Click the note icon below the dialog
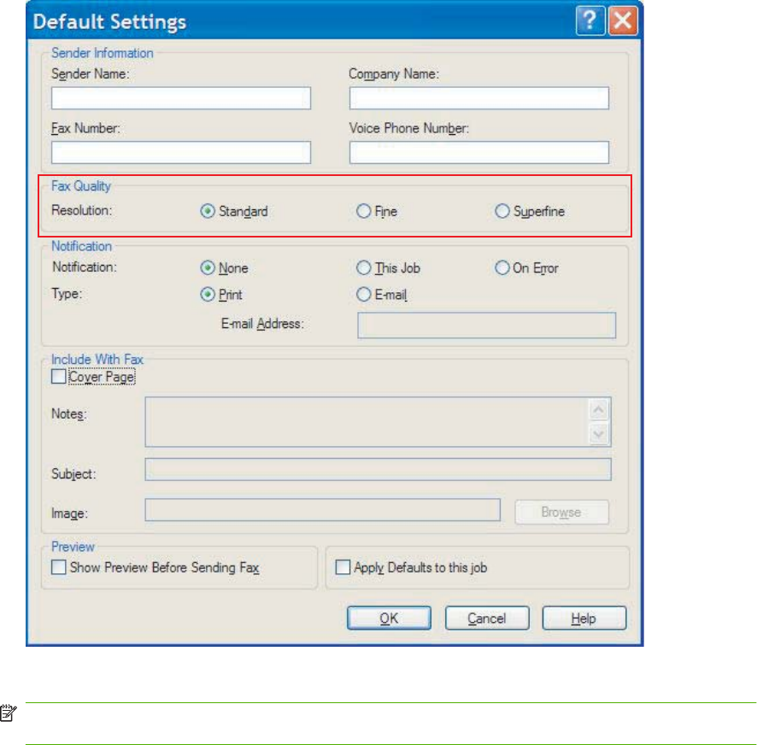This screenshot has height=745, width=757. 9,713
